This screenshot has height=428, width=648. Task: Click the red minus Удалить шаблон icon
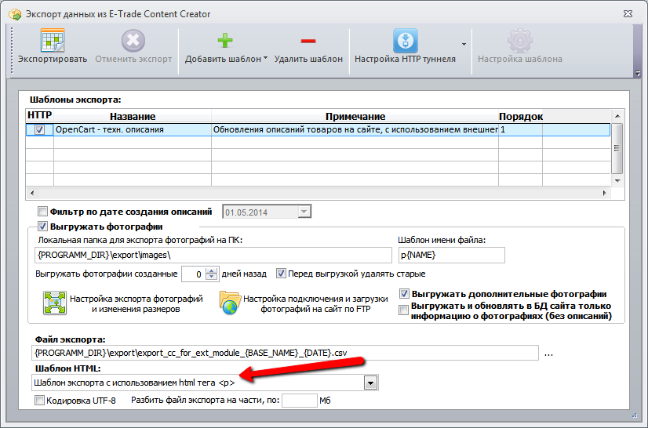(x=308, y=41)
